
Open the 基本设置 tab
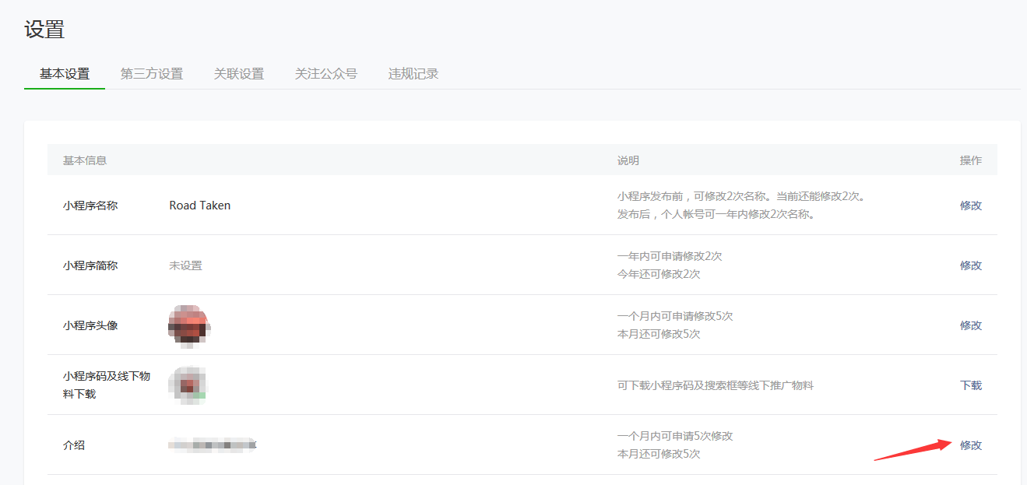(x=65, y=74)
